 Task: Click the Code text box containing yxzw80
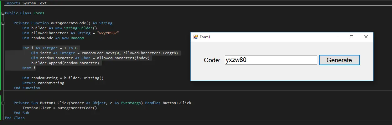click(x=271, y=60)
